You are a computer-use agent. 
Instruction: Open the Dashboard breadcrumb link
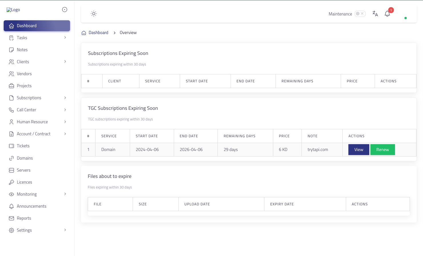[x=99, y=33]
